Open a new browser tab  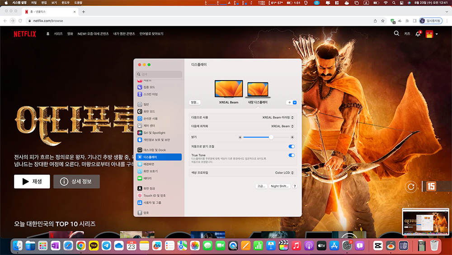click(x=84, y=12)
